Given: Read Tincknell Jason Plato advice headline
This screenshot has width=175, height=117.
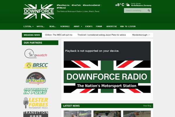Looking at the screenshot, I should [x=102, y=35].
